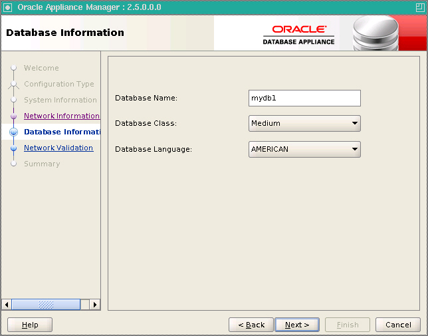Click the Configuration Type step label
The image size is (428, 336).
tap(59, 84)
